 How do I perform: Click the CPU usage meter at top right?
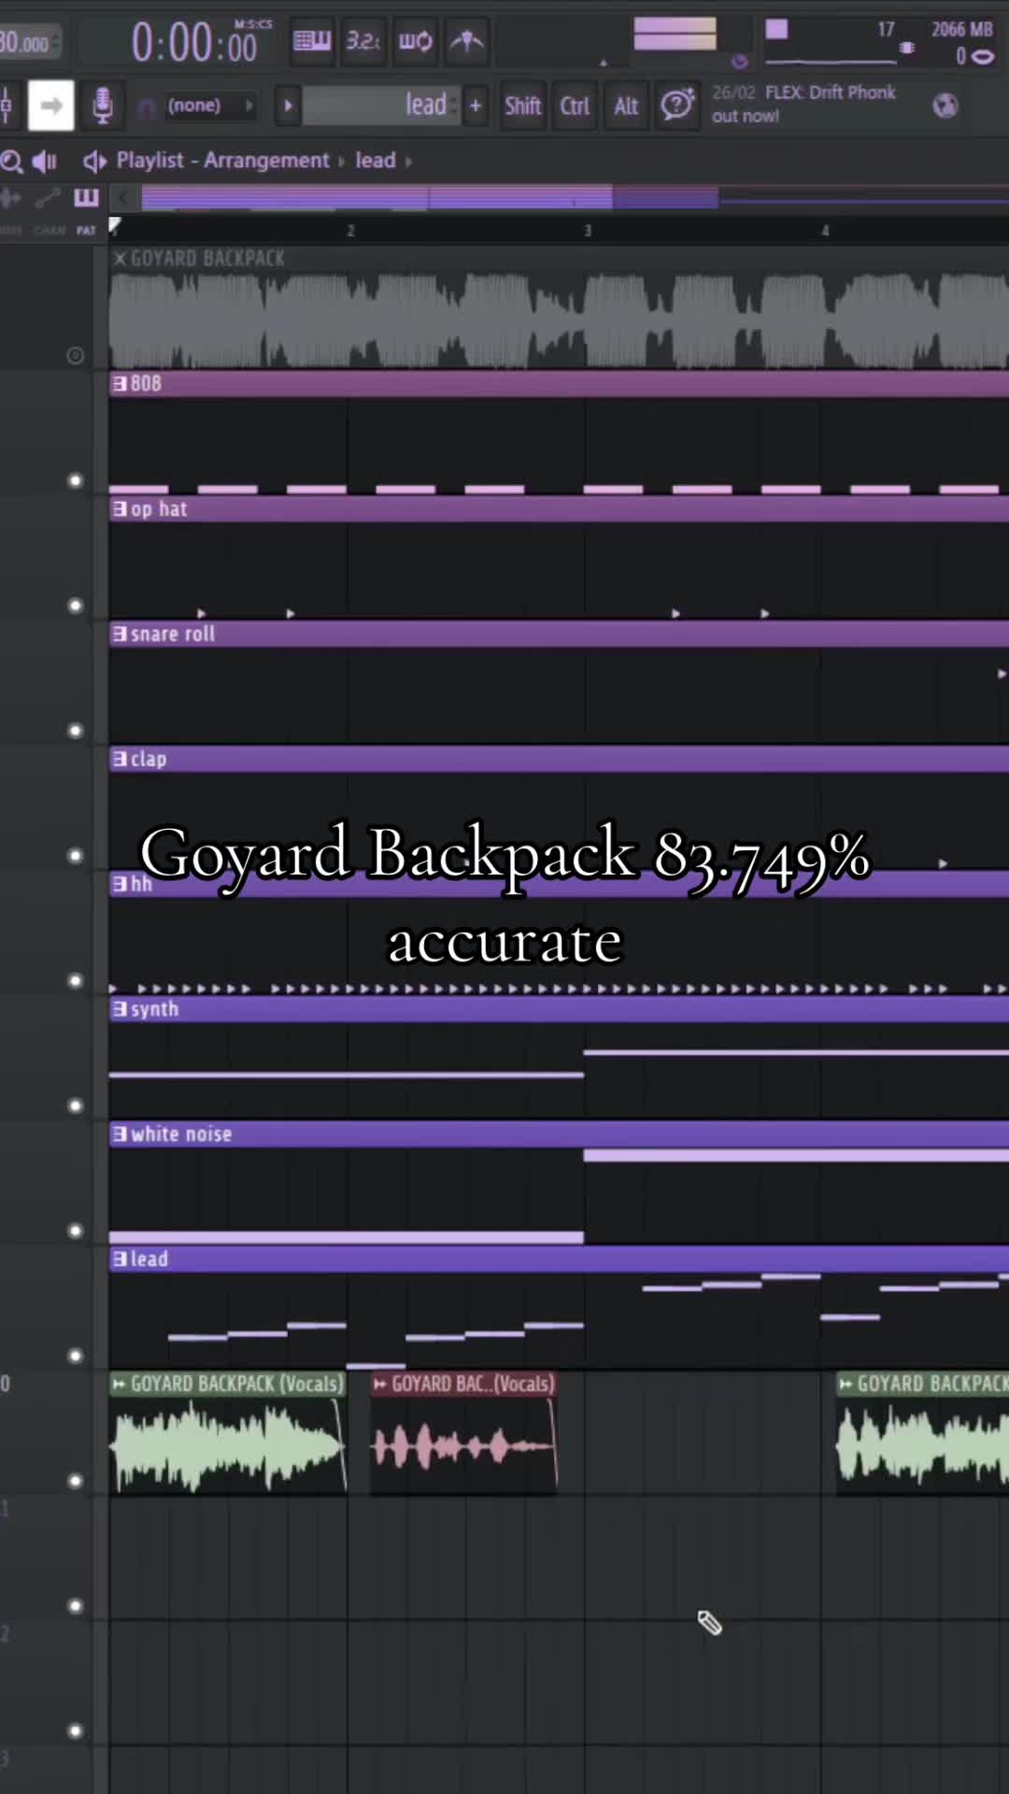830,44
